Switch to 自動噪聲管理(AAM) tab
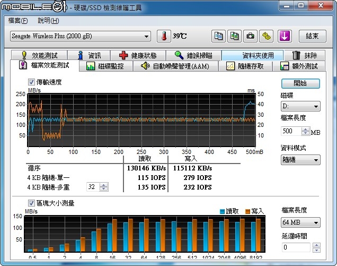 tap(175, 66)
